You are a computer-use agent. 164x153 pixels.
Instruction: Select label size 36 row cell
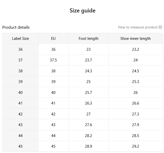[x=21, y=49]
